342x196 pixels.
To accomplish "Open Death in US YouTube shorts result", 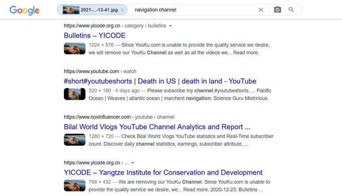I will pyautogui.click(x=160, y=81).
